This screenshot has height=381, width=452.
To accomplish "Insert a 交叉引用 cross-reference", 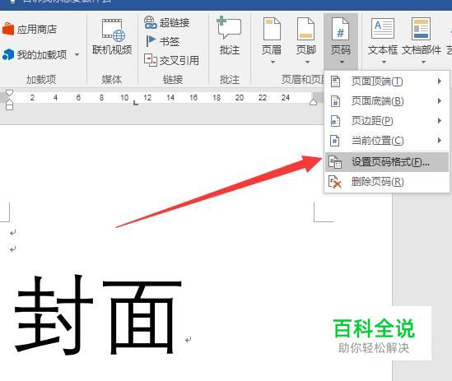I will (171, 60).
